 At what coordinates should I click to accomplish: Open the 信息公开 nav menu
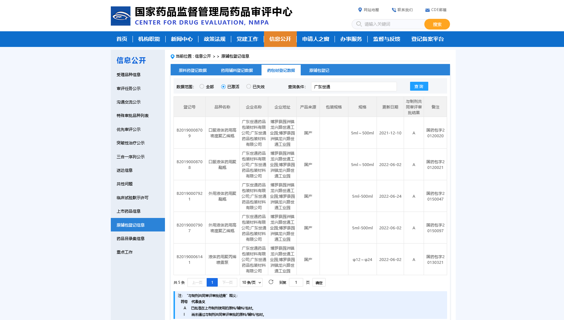(x=280, y=39)
